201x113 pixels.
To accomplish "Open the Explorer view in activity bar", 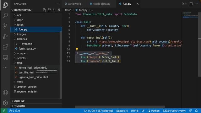I will (x=5, y=5).
